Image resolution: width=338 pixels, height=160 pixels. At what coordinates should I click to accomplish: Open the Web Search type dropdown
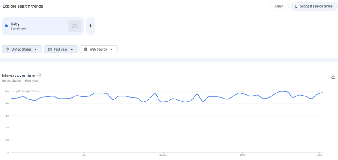99,49
